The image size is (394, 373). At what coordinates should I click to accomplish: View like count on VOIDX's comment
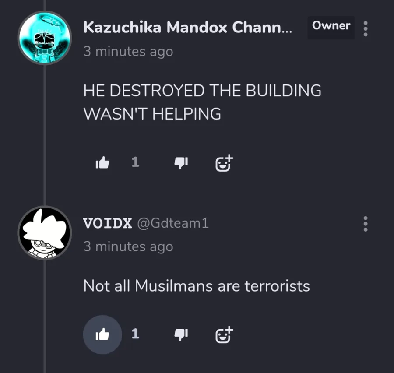(x=135, y=334)
